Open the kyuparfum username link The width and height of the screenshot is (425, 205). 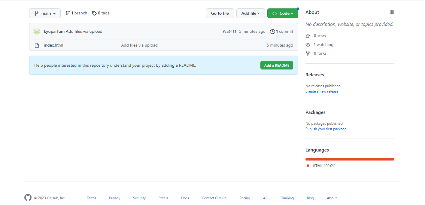pos(54,31)
